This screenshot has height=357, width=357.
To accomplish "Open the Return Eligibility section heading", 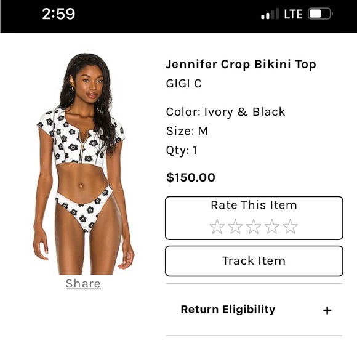I will pyautogui.click(x=228, y=310).
